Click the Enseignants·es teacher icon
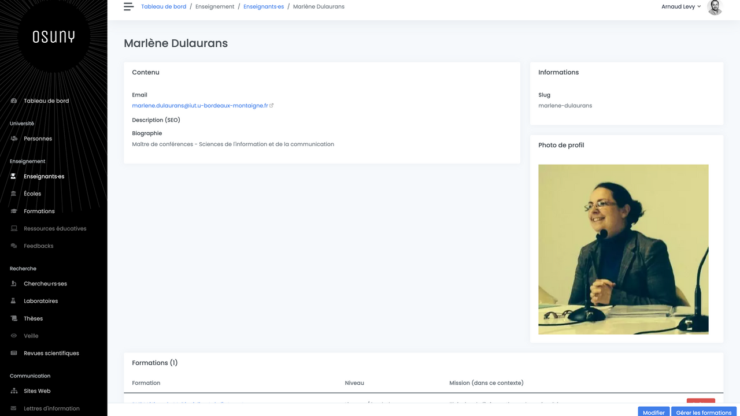This screenshot has height=416, width=740. [x=13, y=176]
